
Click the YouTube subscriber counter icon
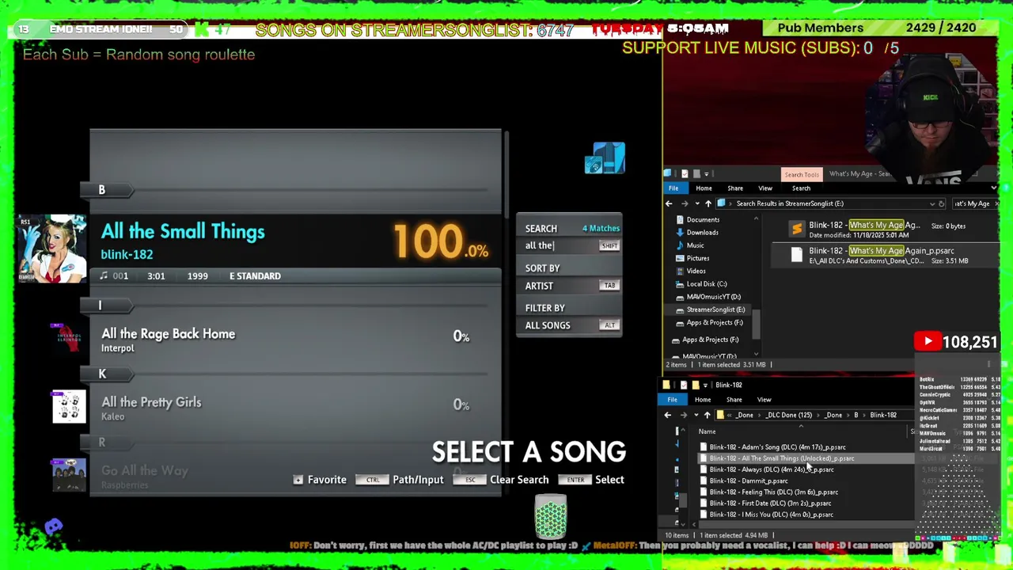[928, 342]
